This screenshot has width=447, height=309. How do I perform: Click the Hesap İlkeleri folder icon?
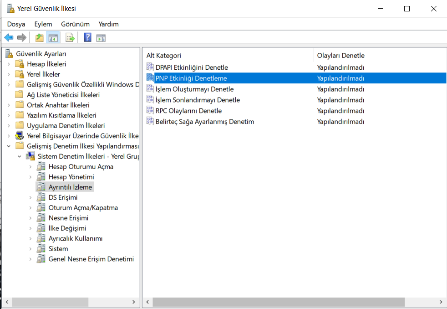coord(20,64)
